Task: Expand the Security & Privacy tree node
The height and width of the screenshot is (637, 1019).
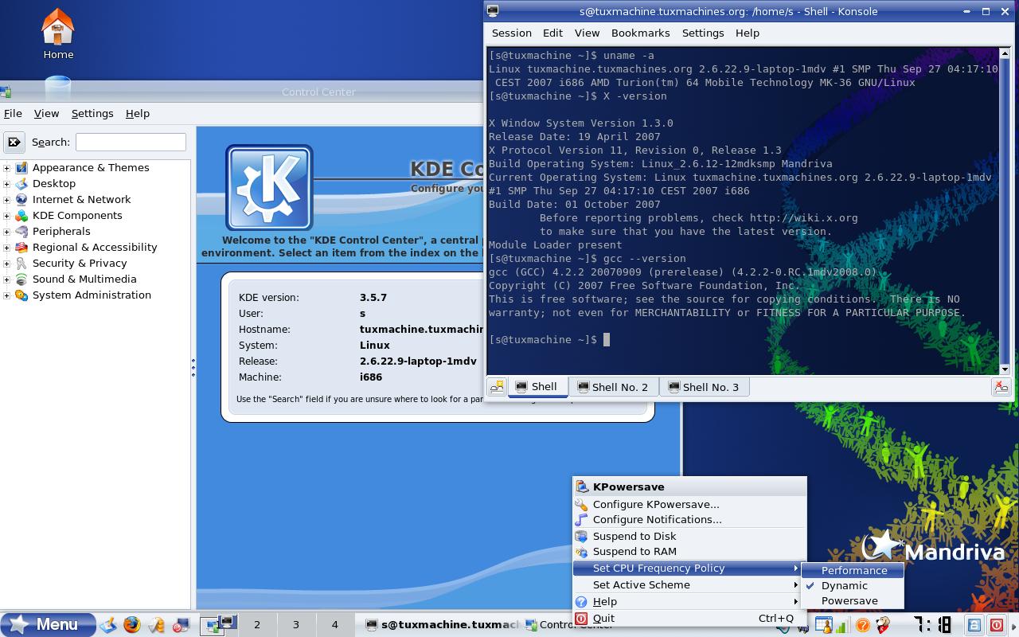Action: tap(7, 264)
